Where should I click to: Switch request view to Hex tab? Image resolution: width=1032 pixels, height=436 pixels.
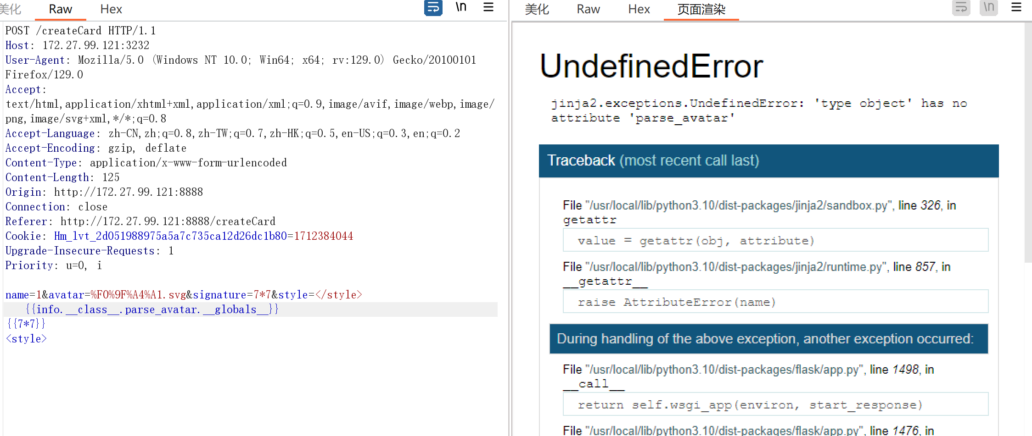tap(111, 9)
